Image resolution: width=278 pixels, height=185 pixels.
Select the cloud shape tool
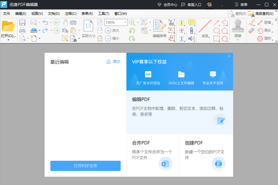pos(225,39)
